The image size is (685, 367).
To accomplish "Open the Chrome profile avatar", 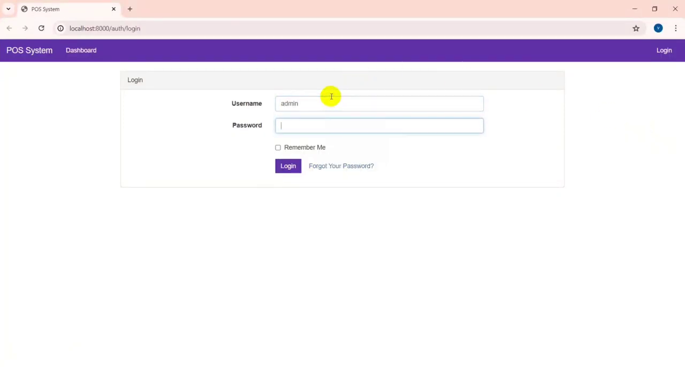I will click(x=658, y=28).
